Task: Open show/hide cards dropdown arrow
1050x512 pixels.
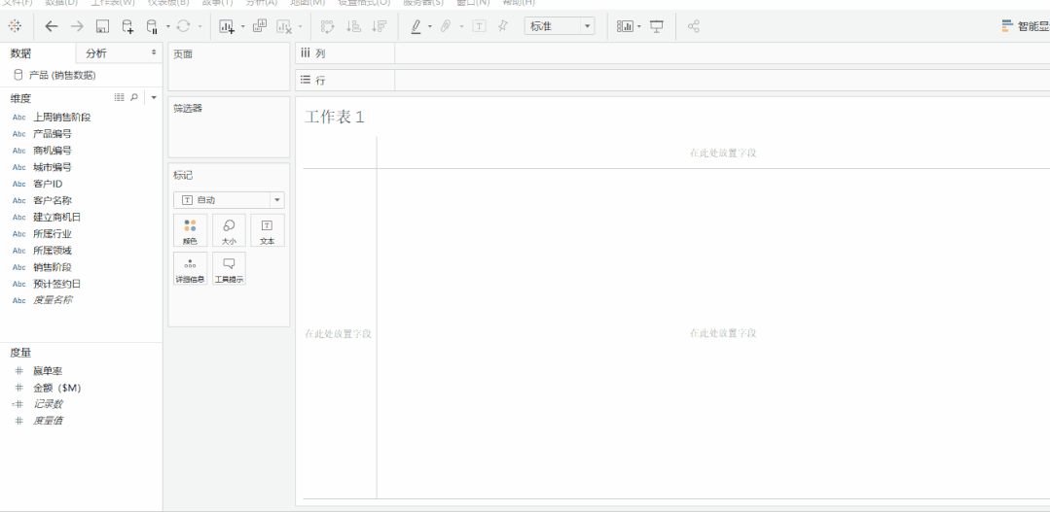Action: point(639,27)
